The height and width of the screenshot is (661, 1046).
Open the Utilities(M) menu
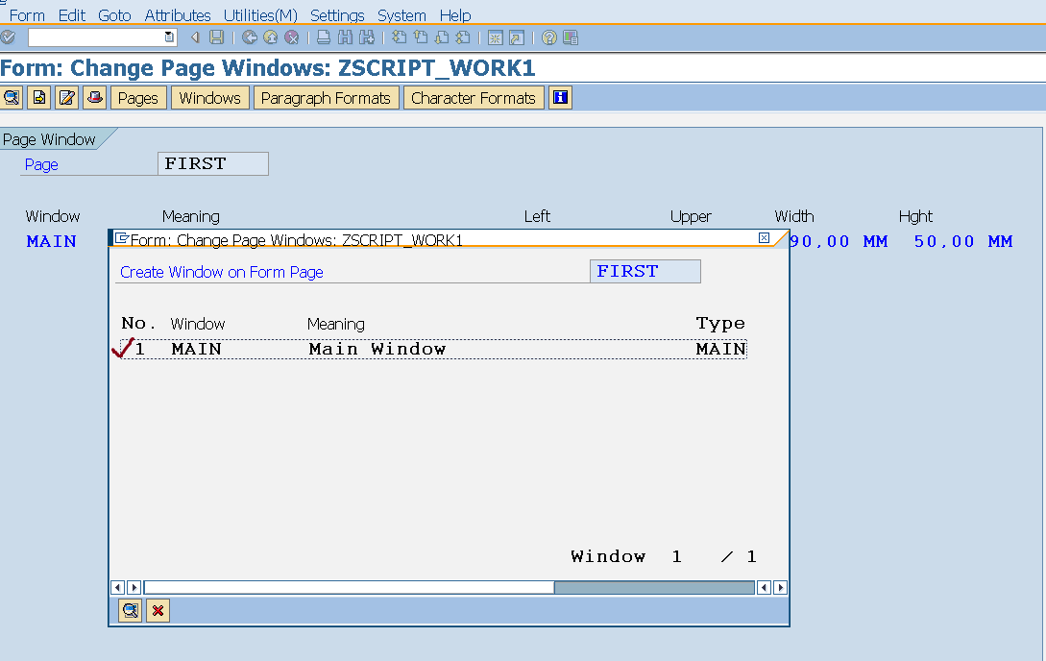(259, 15)
